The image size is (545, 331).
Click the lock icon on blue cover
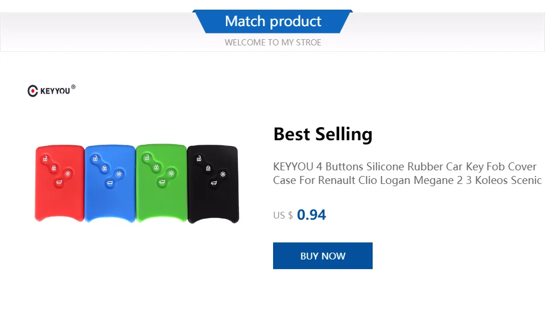104,168
